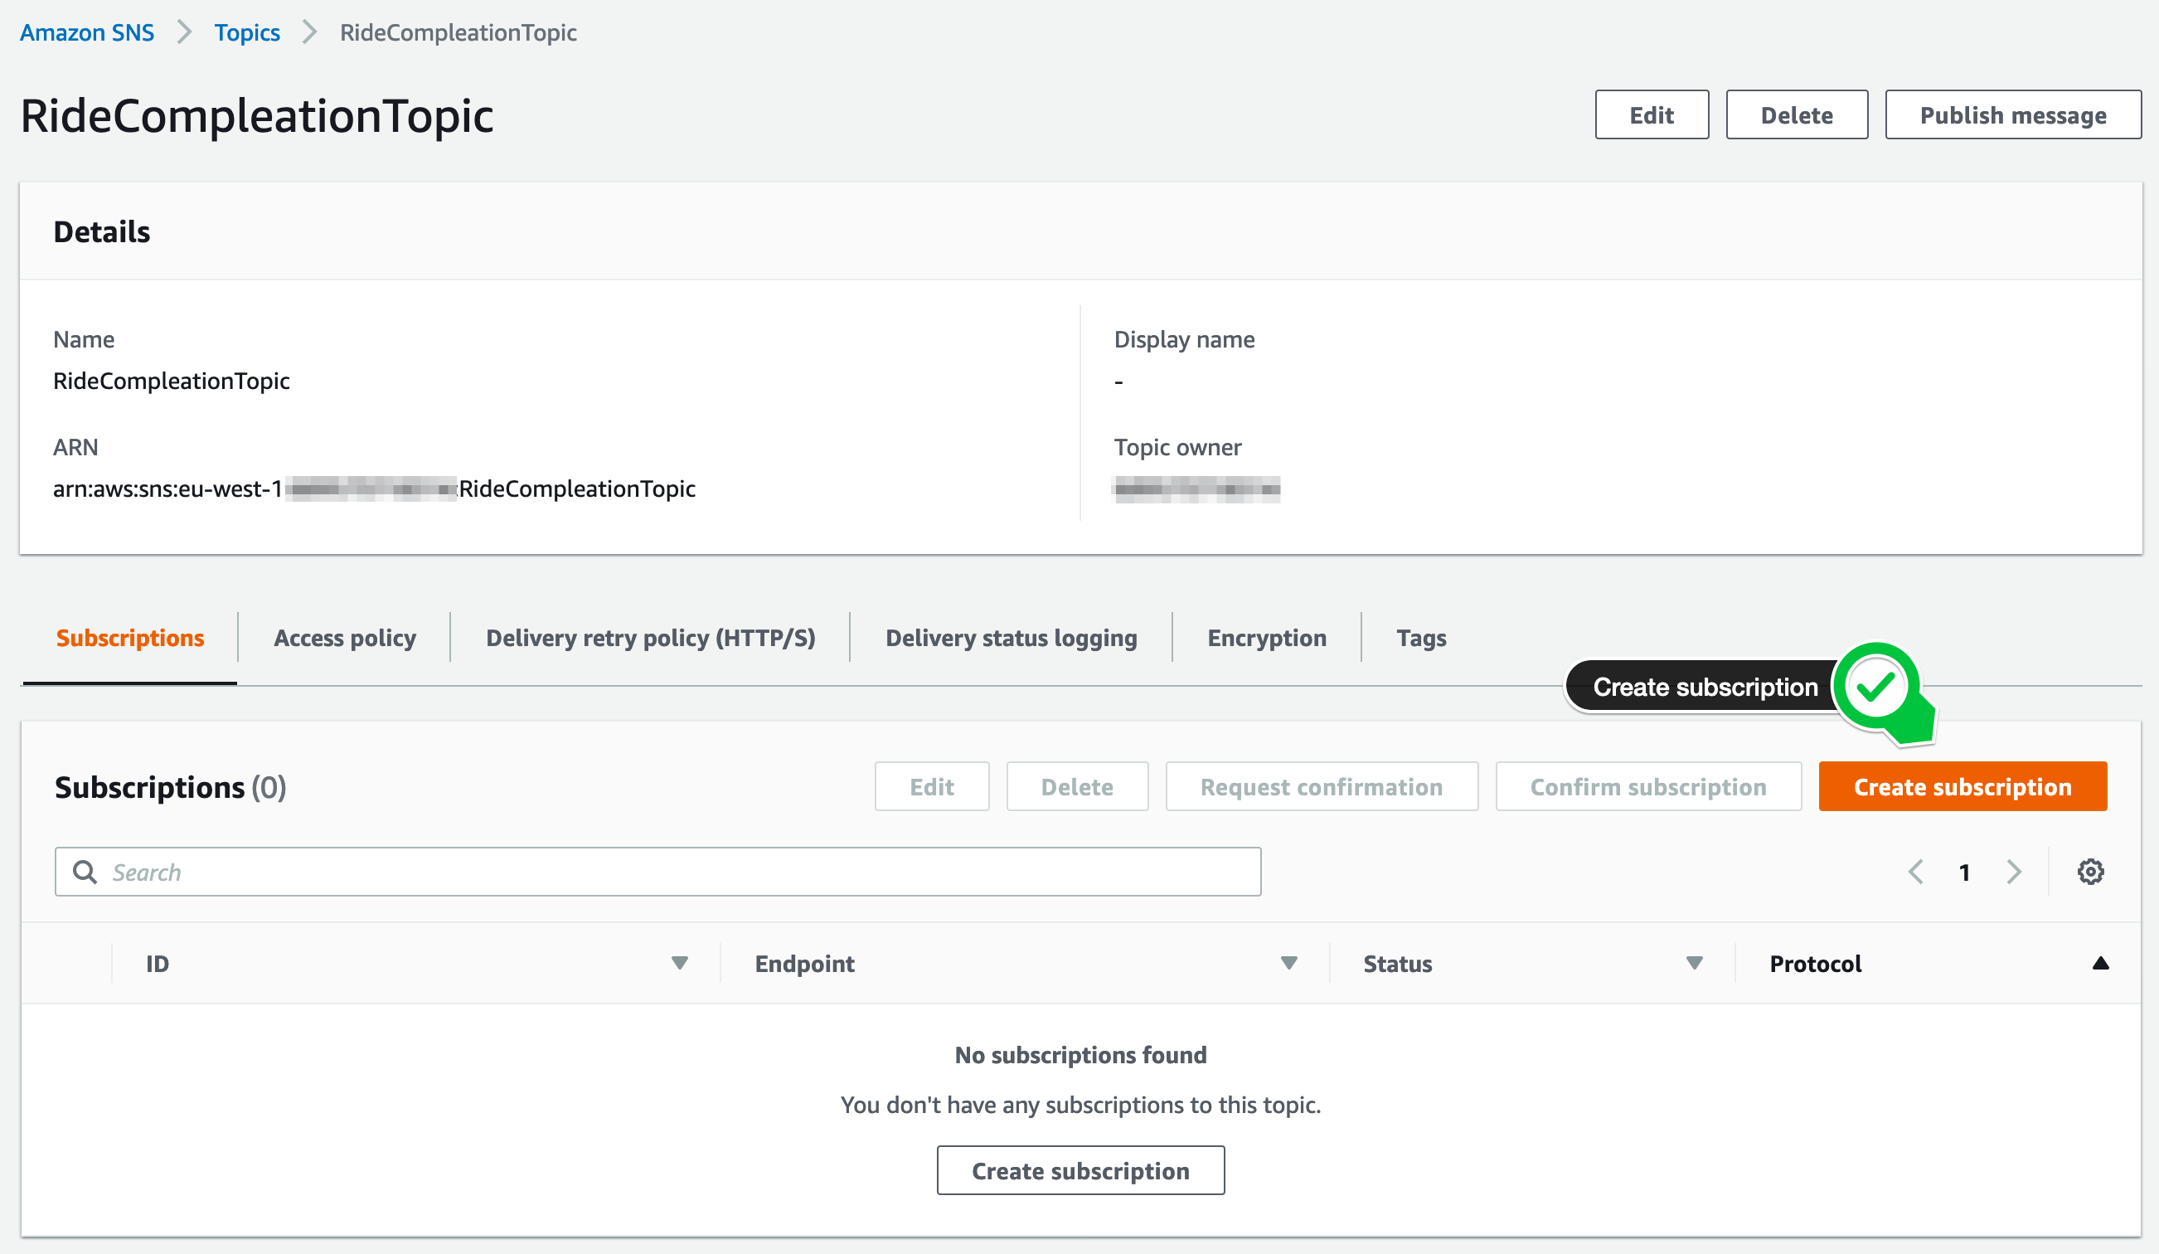Image resolution: width=2159 pixels, height=1254 pixels.
Task: Click the subscriptions panel Delete button
Action: click(1077, 786)
